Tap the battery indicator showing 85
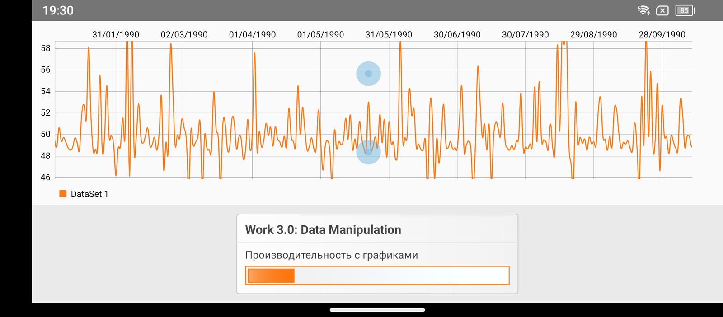This screenshot has width=723, height=317. coord(685,10)
